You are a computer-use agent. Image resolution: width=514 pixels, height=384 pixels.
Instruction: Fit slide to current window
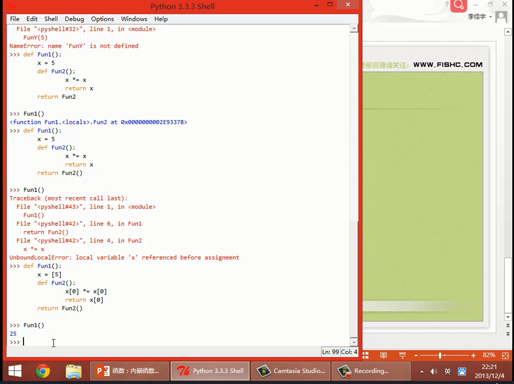(505, 355)
